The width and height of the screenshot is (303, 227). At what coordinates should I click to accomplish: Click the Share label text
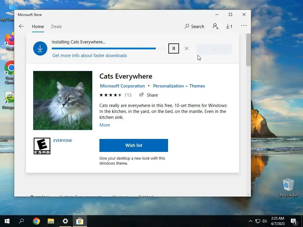click(152, 95)
